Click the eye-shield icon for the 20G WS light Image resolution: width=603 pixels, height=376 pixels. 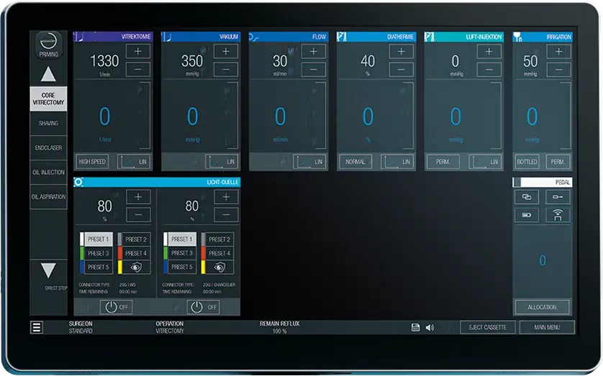point(136,267)
